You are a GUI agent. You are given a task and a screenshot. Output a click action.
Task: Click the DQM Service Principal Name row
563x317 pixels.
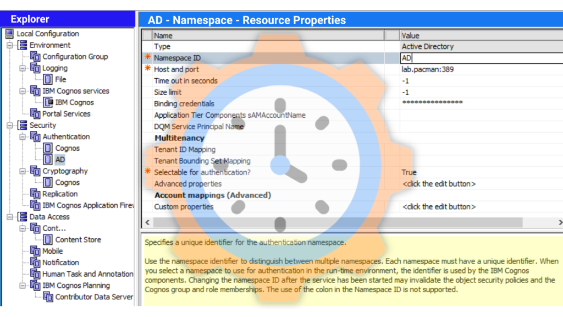[352, 127]
